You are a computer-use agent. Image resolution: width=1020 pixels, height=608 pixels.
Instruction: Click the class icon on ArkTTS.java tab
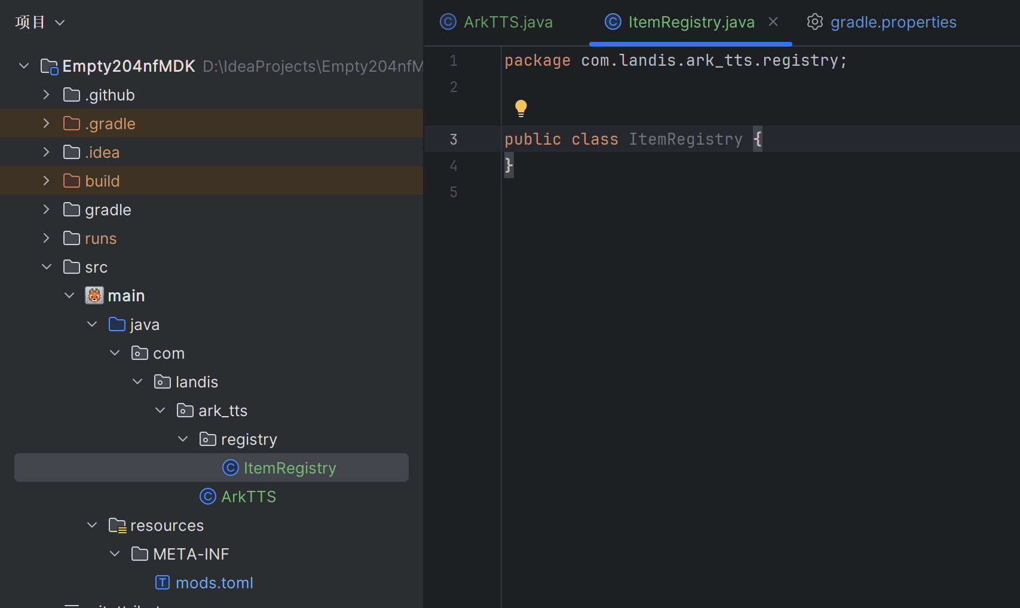click(x=448, y=22)
